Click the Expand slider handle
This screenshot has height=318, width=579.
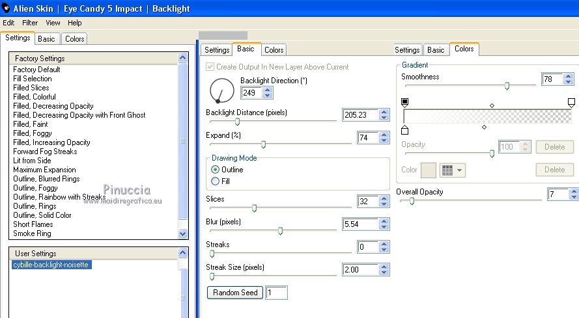pos(263,144)
